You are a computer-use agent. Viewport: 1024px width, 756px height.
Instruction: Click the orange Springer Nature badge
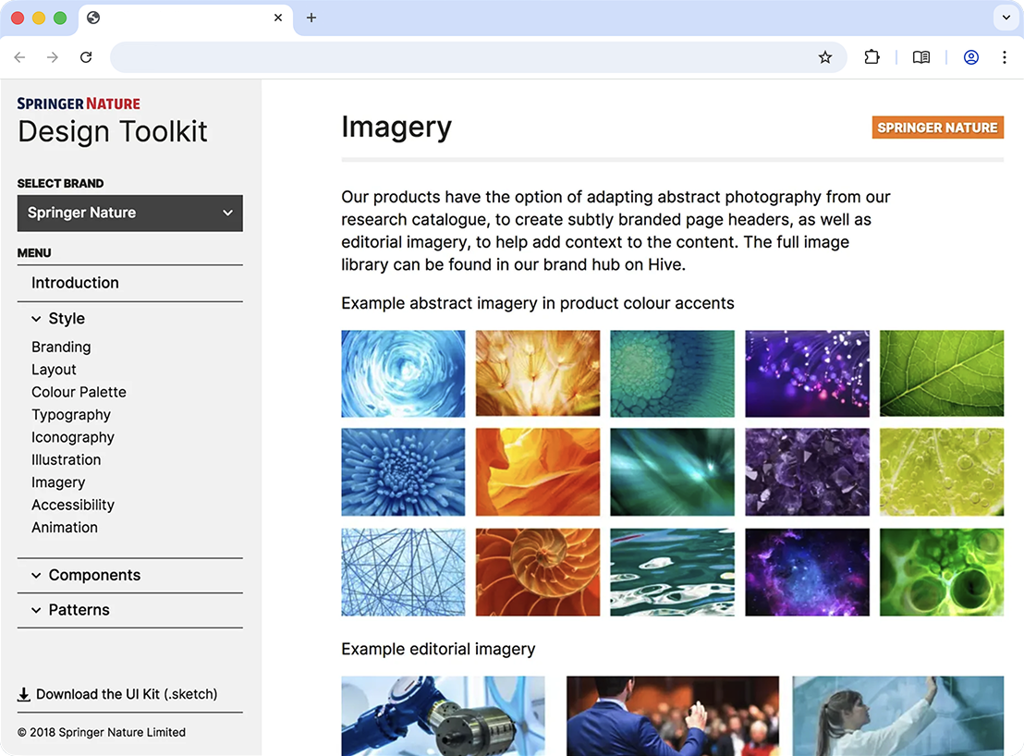(937, 128)
